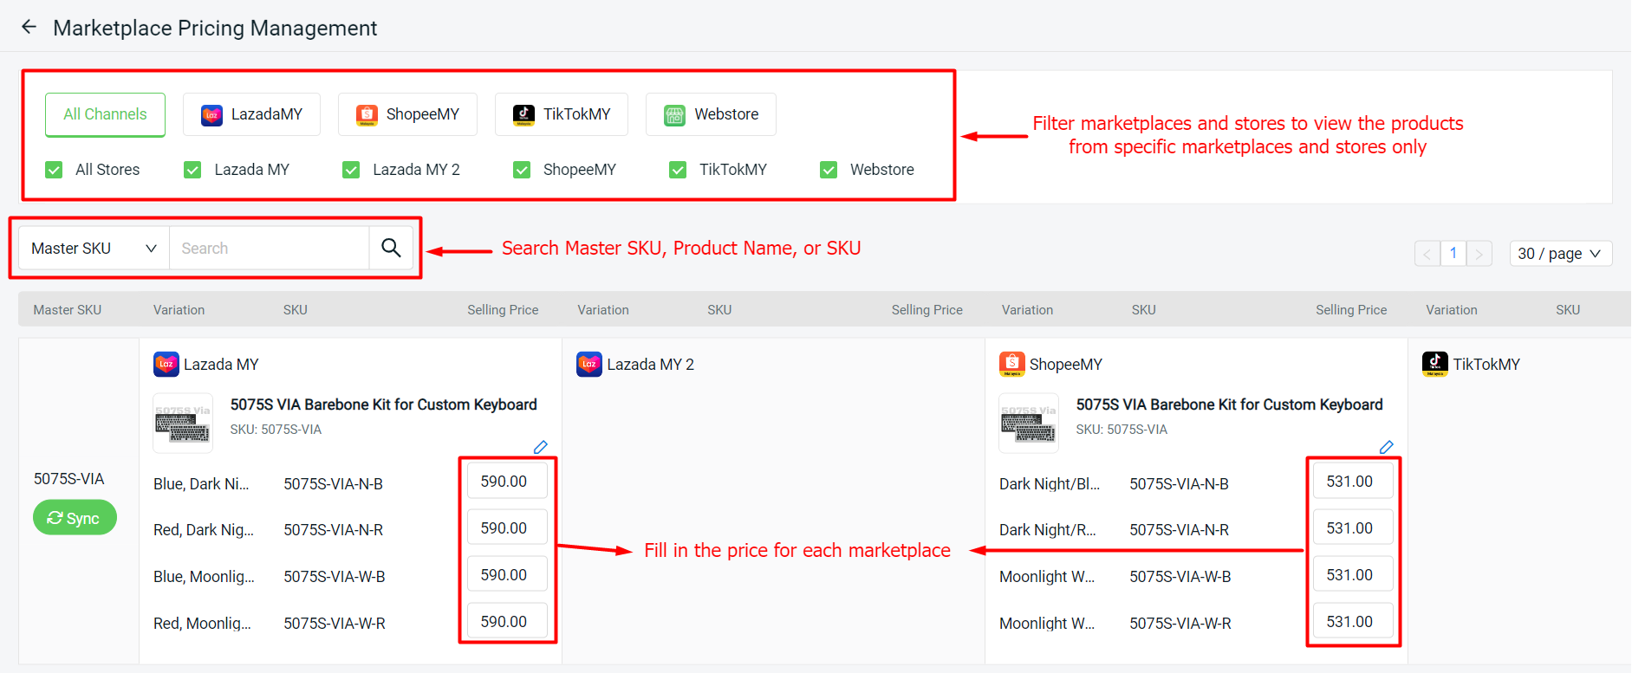Select the All Channels filter tab
Screen dimensions: 1632x673
coord(105,114)
